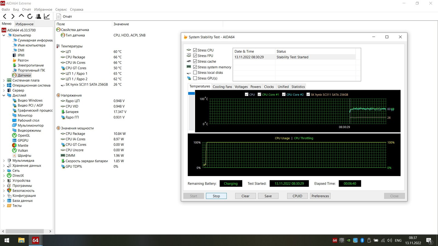Click the AIDA64 system tray icon

335,241
